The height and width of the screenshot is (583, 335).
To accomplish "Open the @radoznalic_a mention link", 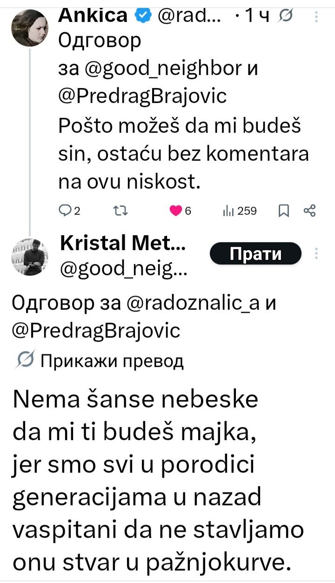I will pyautogui.click(x=193, y=305).
